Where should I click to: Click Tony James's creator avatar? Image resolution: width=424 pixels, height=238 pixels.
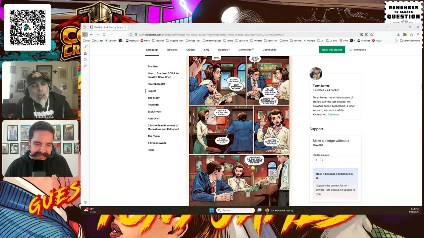pyautogui.click(x=316, y=74)
